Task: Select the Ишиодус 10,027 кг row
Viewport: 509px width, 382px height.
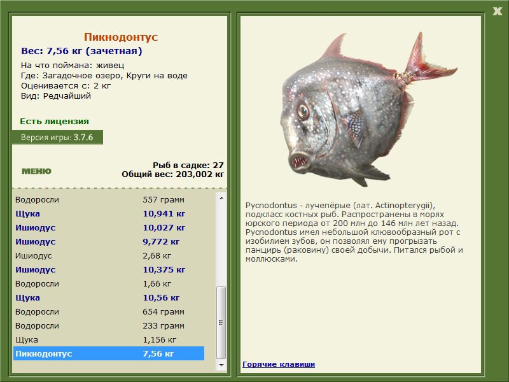Action: point(109,227)
